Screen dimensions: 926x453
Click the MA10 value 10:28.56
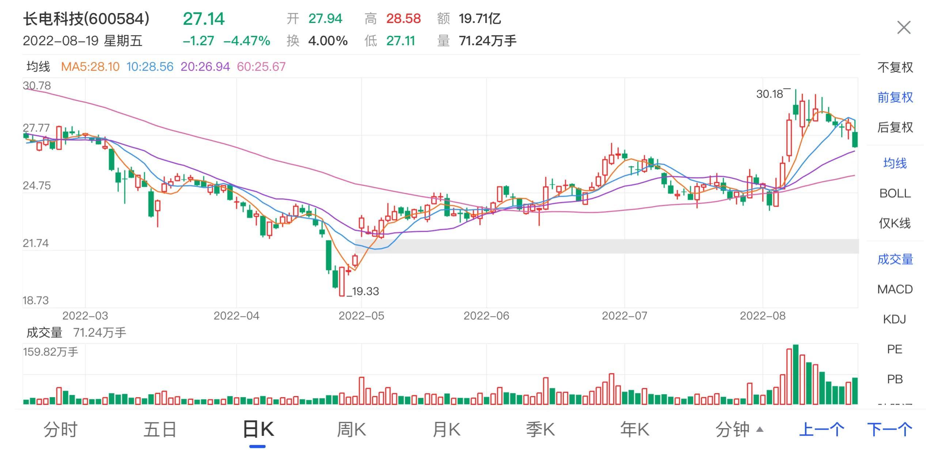pos(150,67)
